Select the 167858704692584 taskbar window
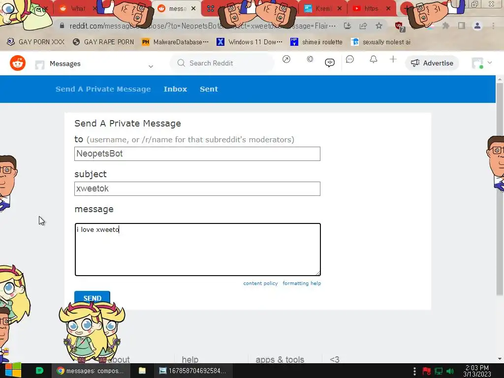 193,371
